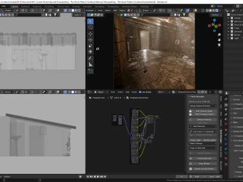Select the Measure ruler tool

(91, 64)
